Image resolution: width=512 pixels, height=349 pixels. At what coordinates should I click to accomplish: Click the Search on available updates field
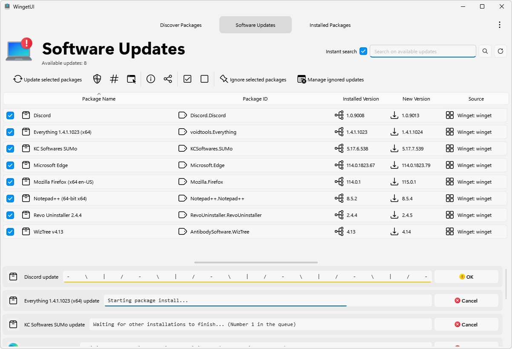click(x=423, y=52)
